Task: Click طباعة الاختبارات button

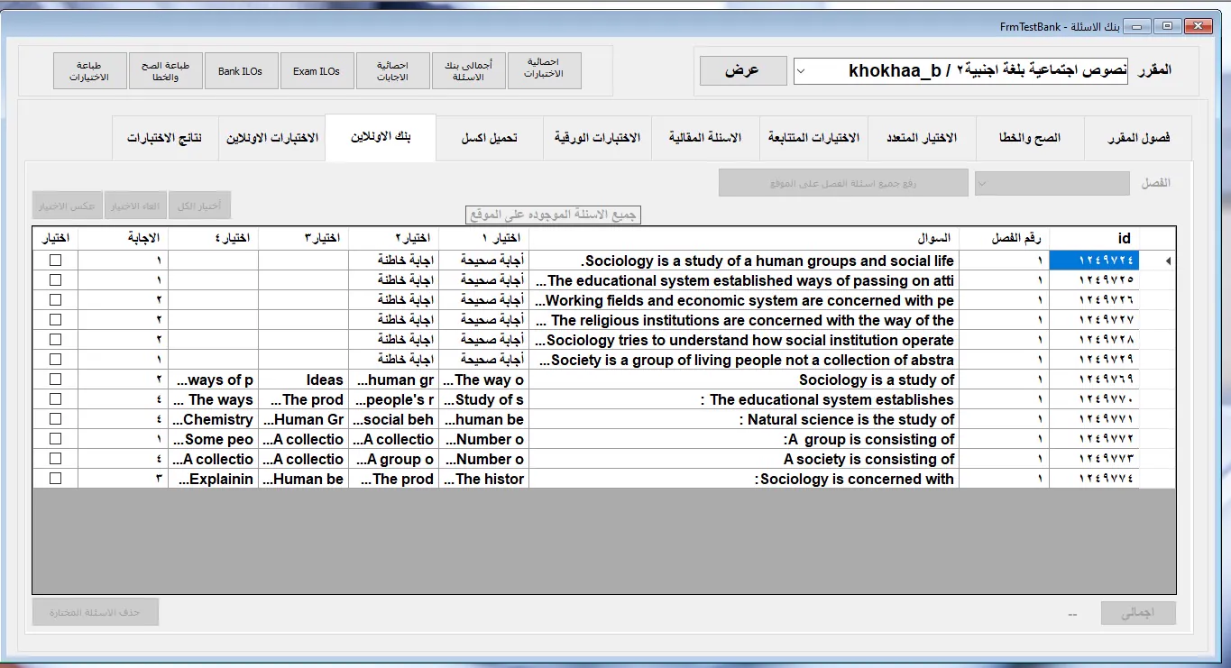Action: (89, 71)
